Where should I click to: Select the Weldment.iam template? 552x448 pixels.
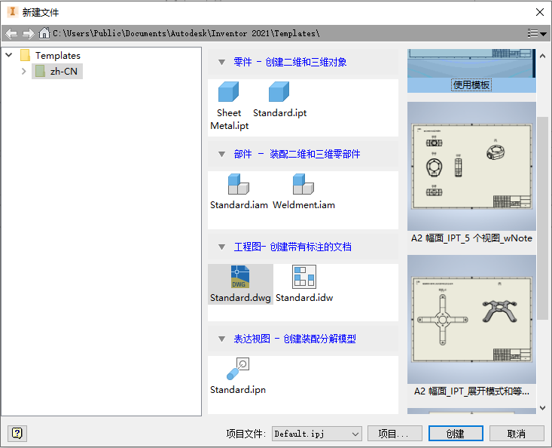[303, 192]
